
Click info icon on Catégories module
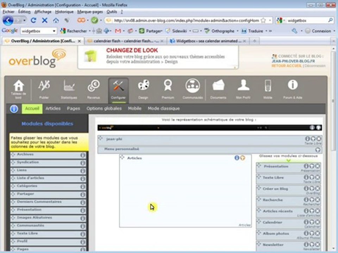point(82,187)
